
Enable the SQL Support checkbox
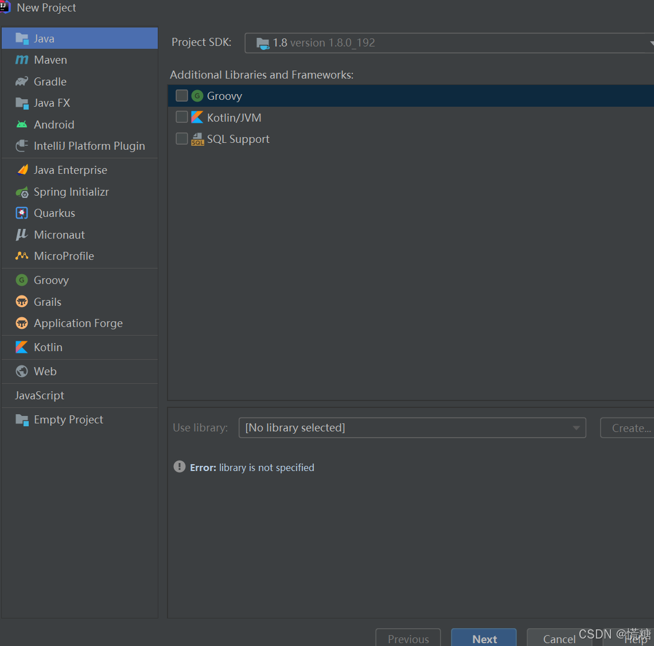click(182, 138)
